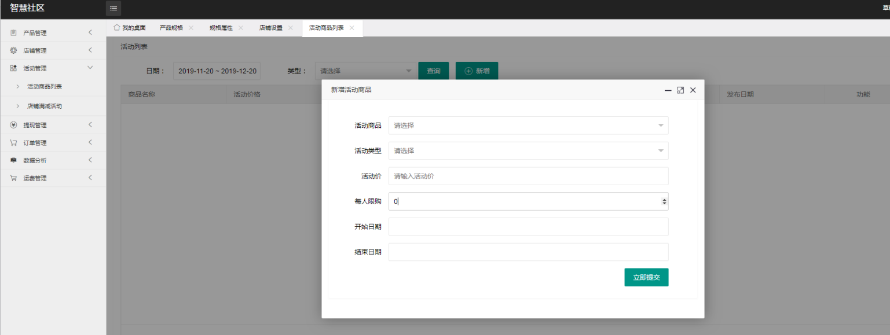Click the 提现管理 yen icon
The width and height of the screenshot is (890, 335).
click(13, 125)
